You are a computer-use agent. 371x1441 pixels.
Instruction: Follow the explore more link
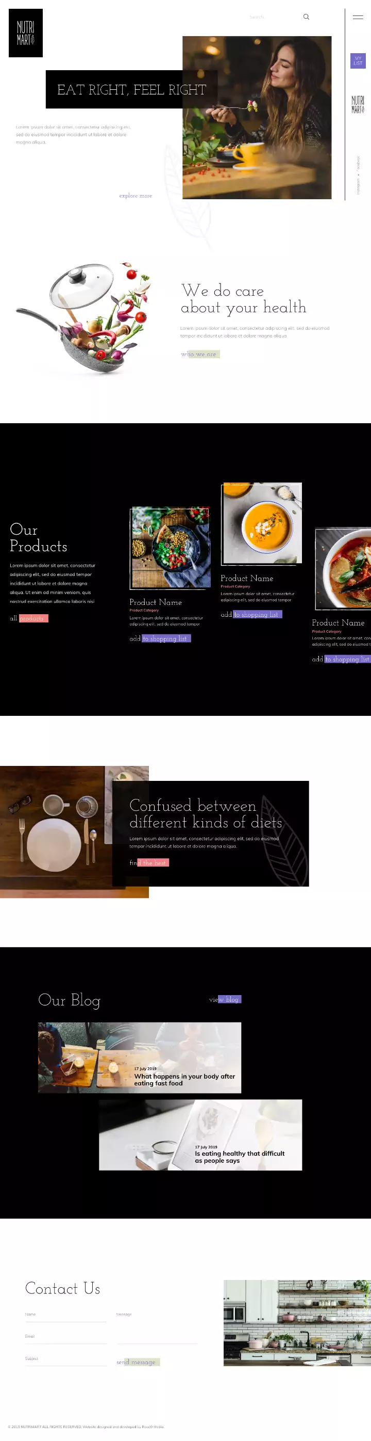[x=136, y=196]
